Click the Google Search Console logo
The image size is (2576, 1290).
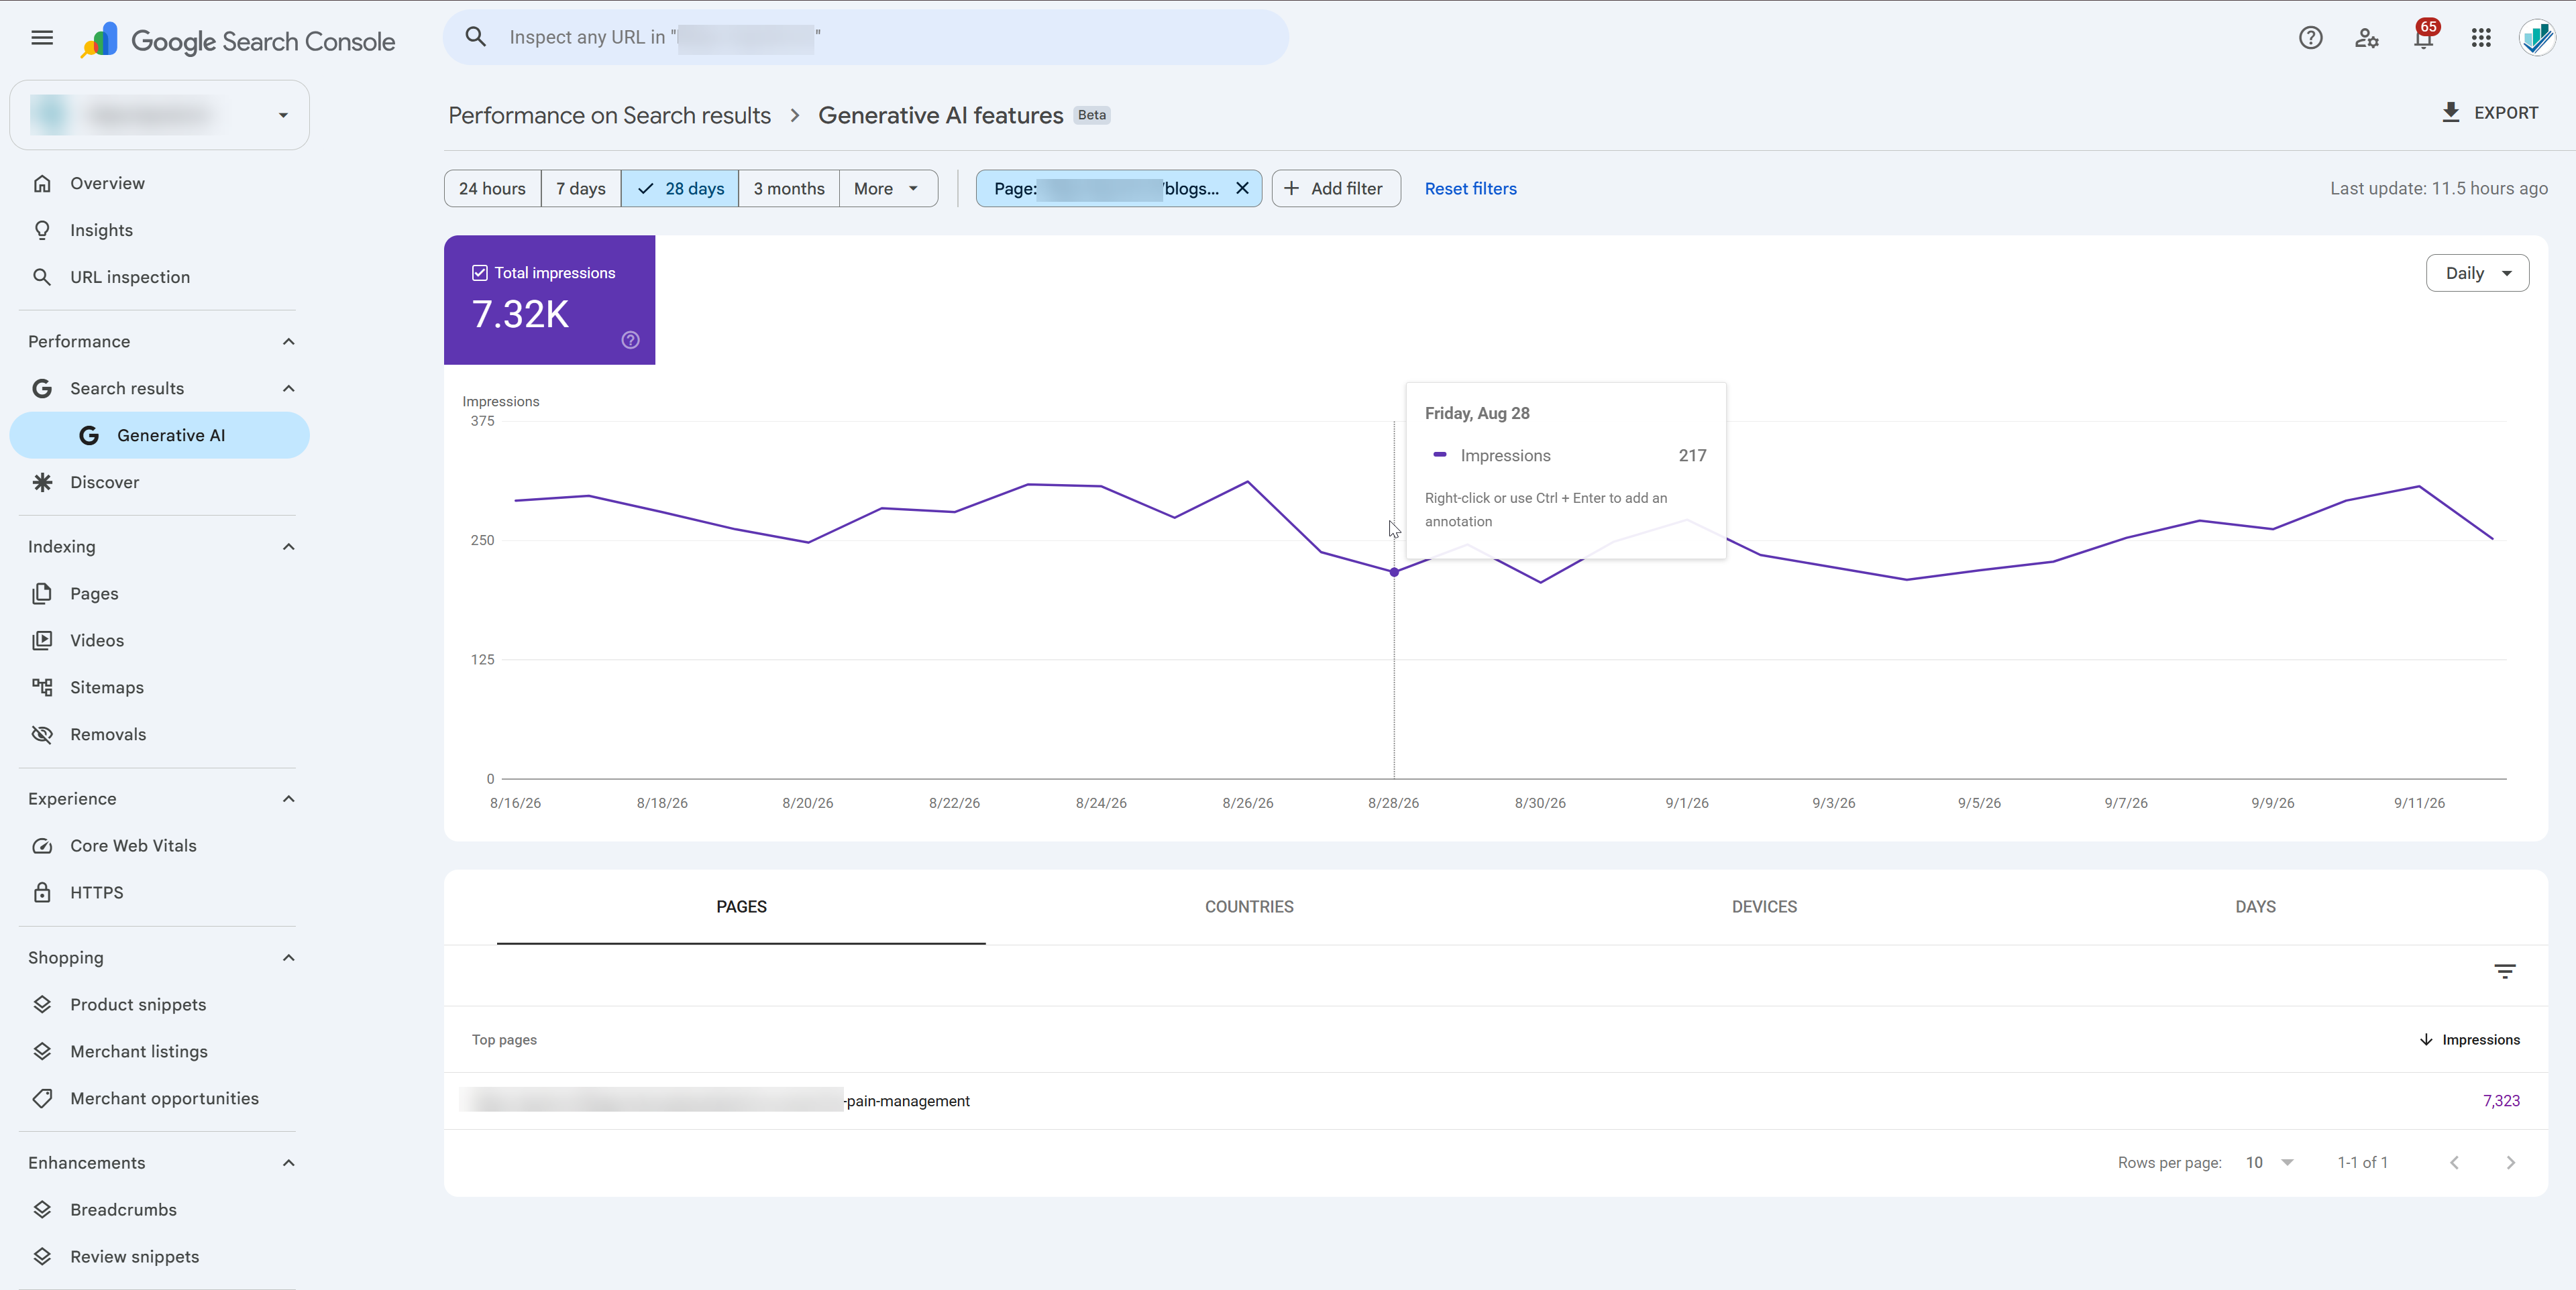[x=238, y=40]
